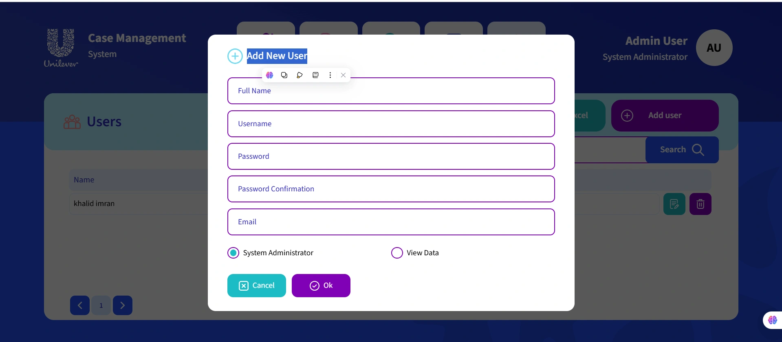Confirm with the Ok button
This screenshot has width=782, height=342.
click(x=321, y=285)
